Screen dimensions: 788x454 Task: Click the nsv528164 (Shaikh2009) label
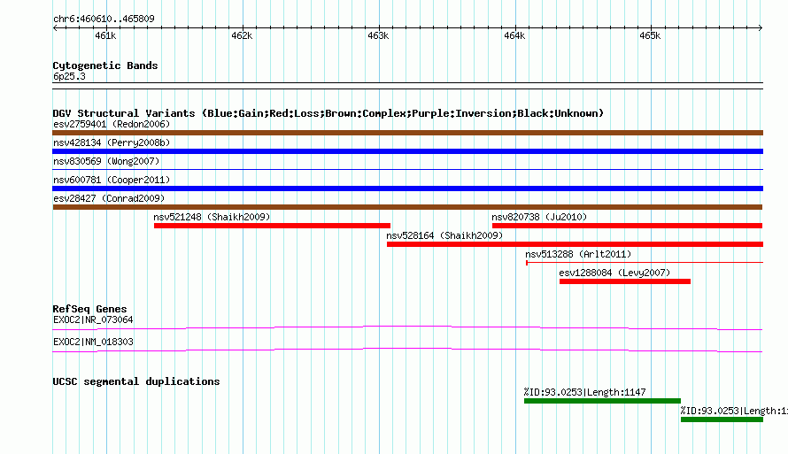coord(444,235)
